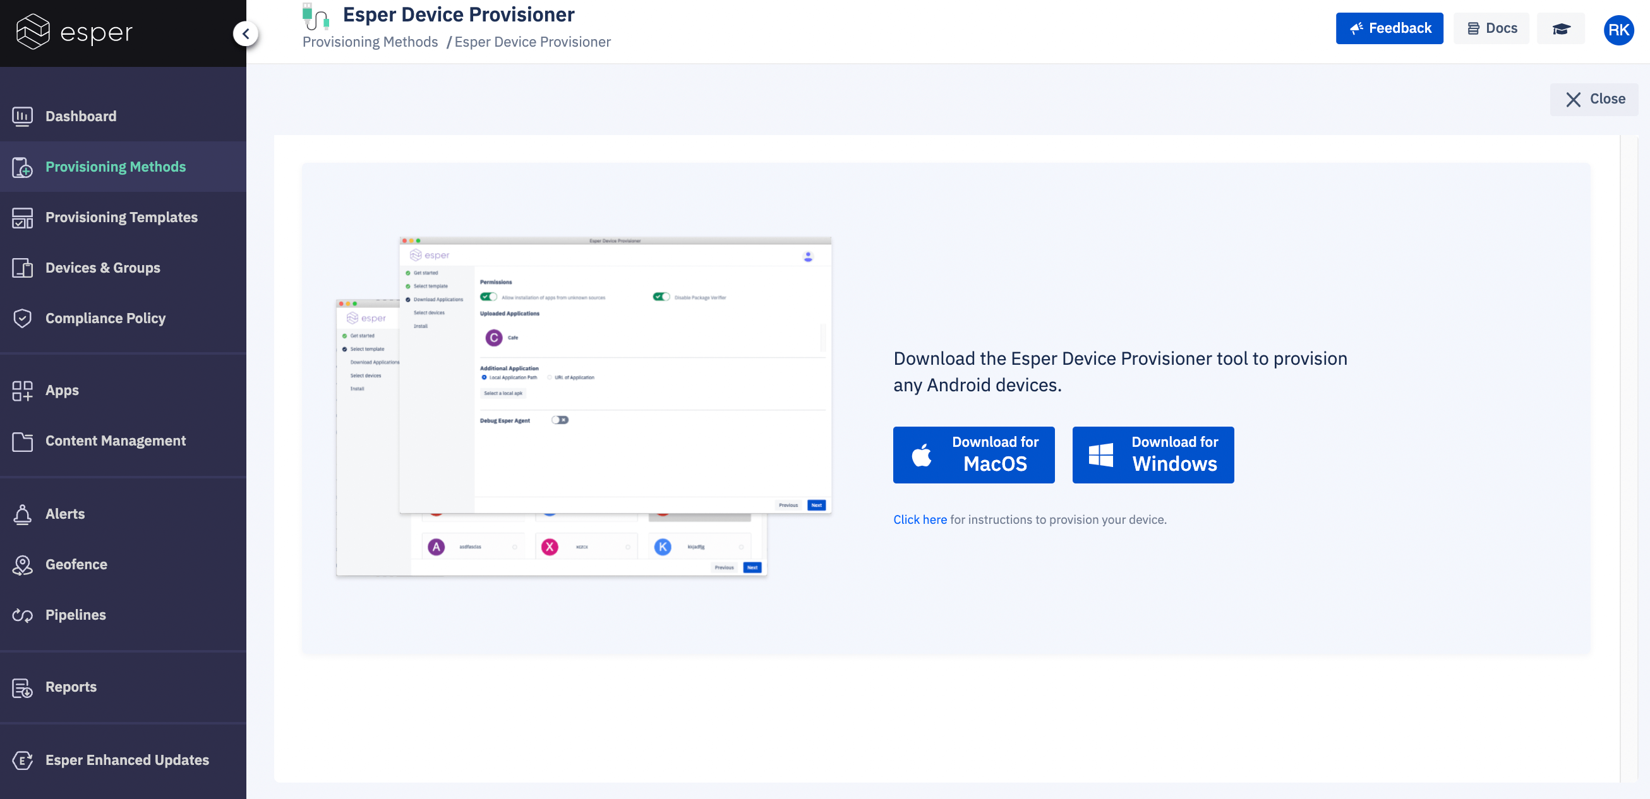Select the Geofence location pin icon
Screen dimensions: 1650x799
[22, 564]
